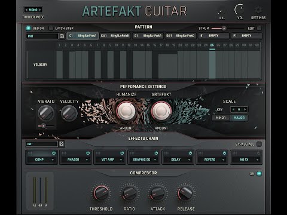287x215 pixels.
Task: Expand the NO FX slot dropdown arrow
Action: pos(258,159)
